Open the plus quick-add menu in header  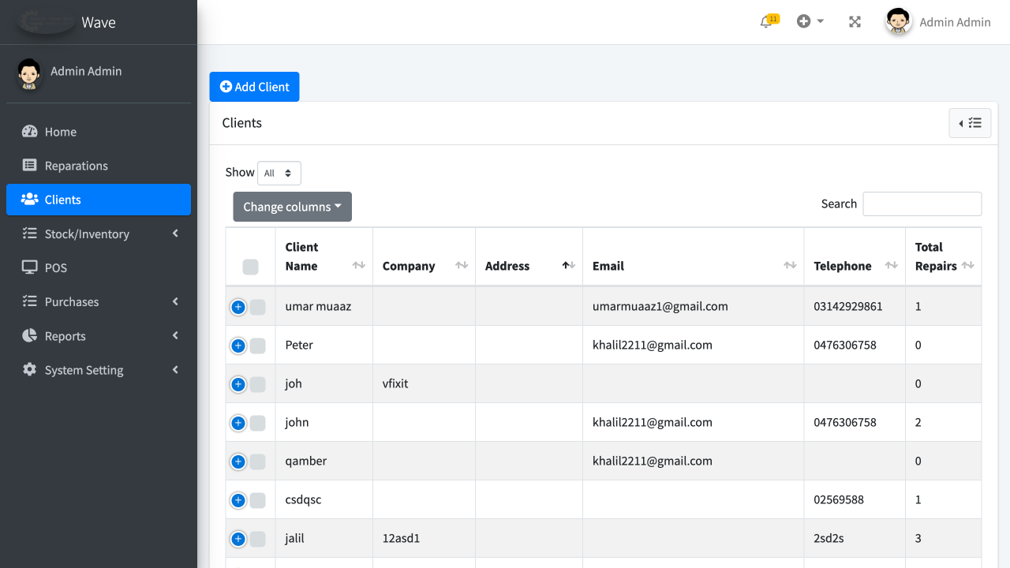810,21
